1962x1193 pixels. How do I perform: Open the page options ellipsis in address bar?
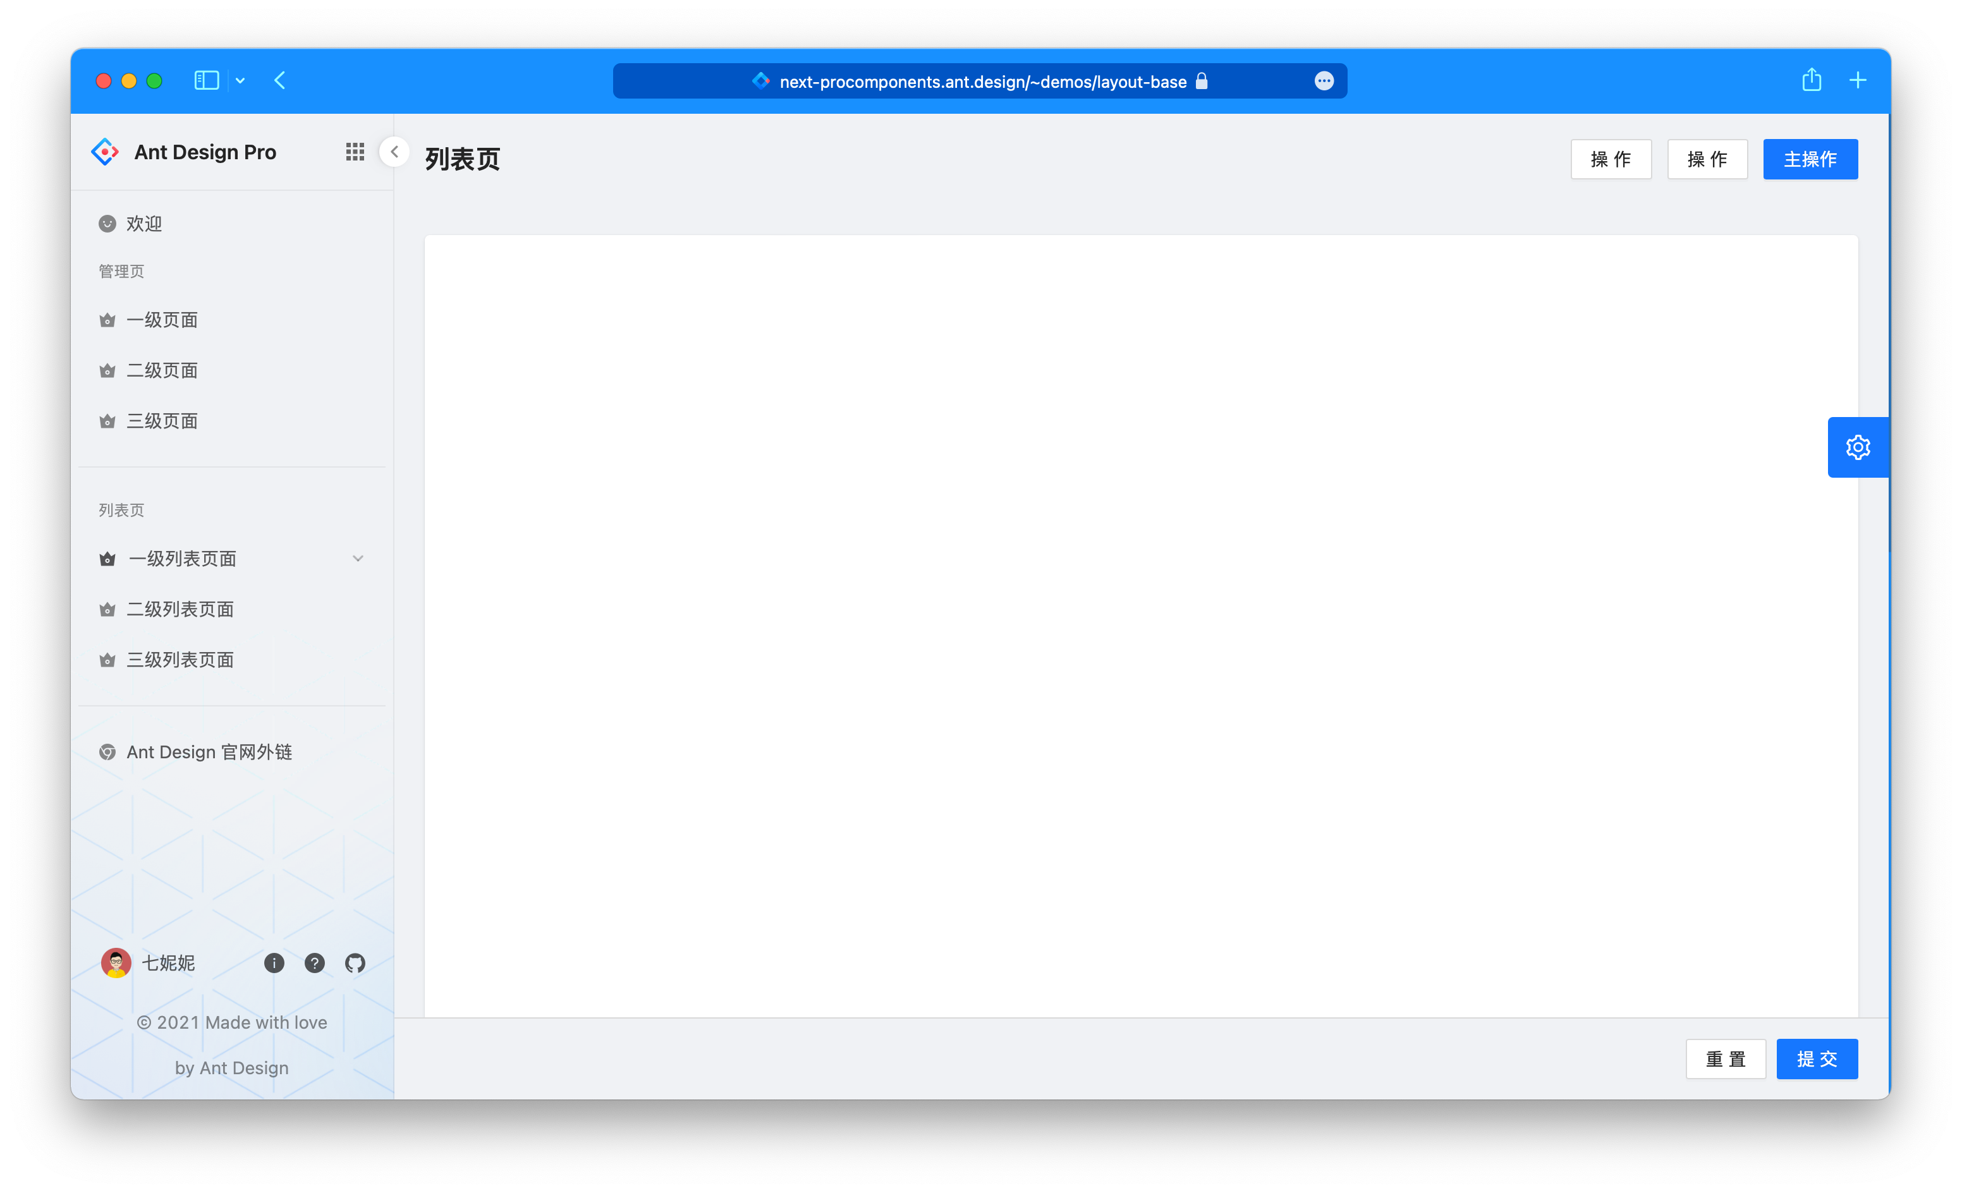[x=1324, y=81]
